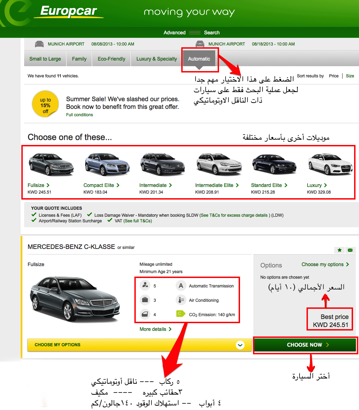Open the Compact Elite category link
Screen dimensions: 359x410
[101, 185]
